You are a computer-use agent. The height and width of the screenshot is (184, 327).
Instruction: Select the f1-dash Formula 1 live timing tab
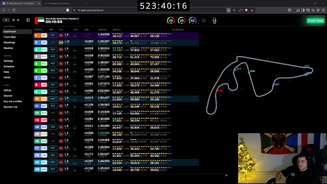(x=20, y=3)
